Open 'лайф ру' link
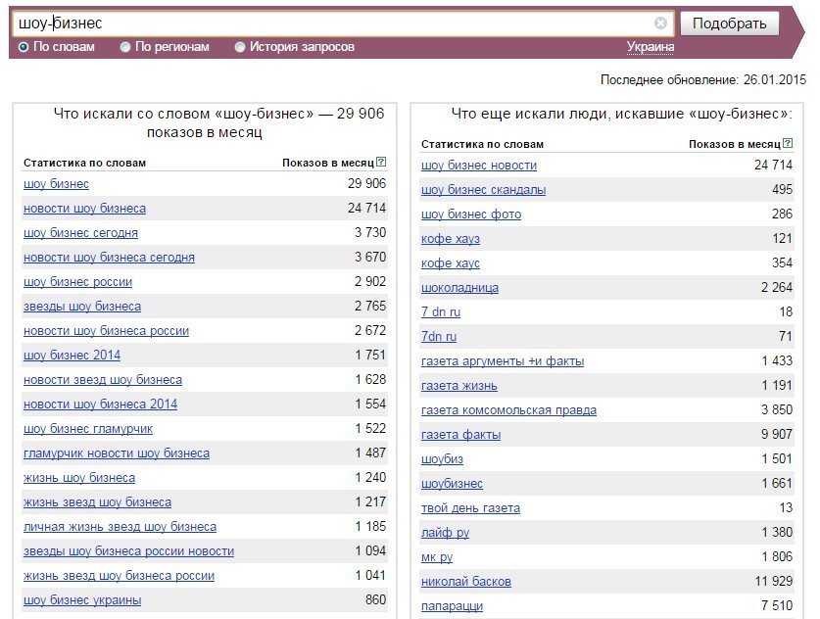This screenshot has width=820, height=619. click(445, 533)
